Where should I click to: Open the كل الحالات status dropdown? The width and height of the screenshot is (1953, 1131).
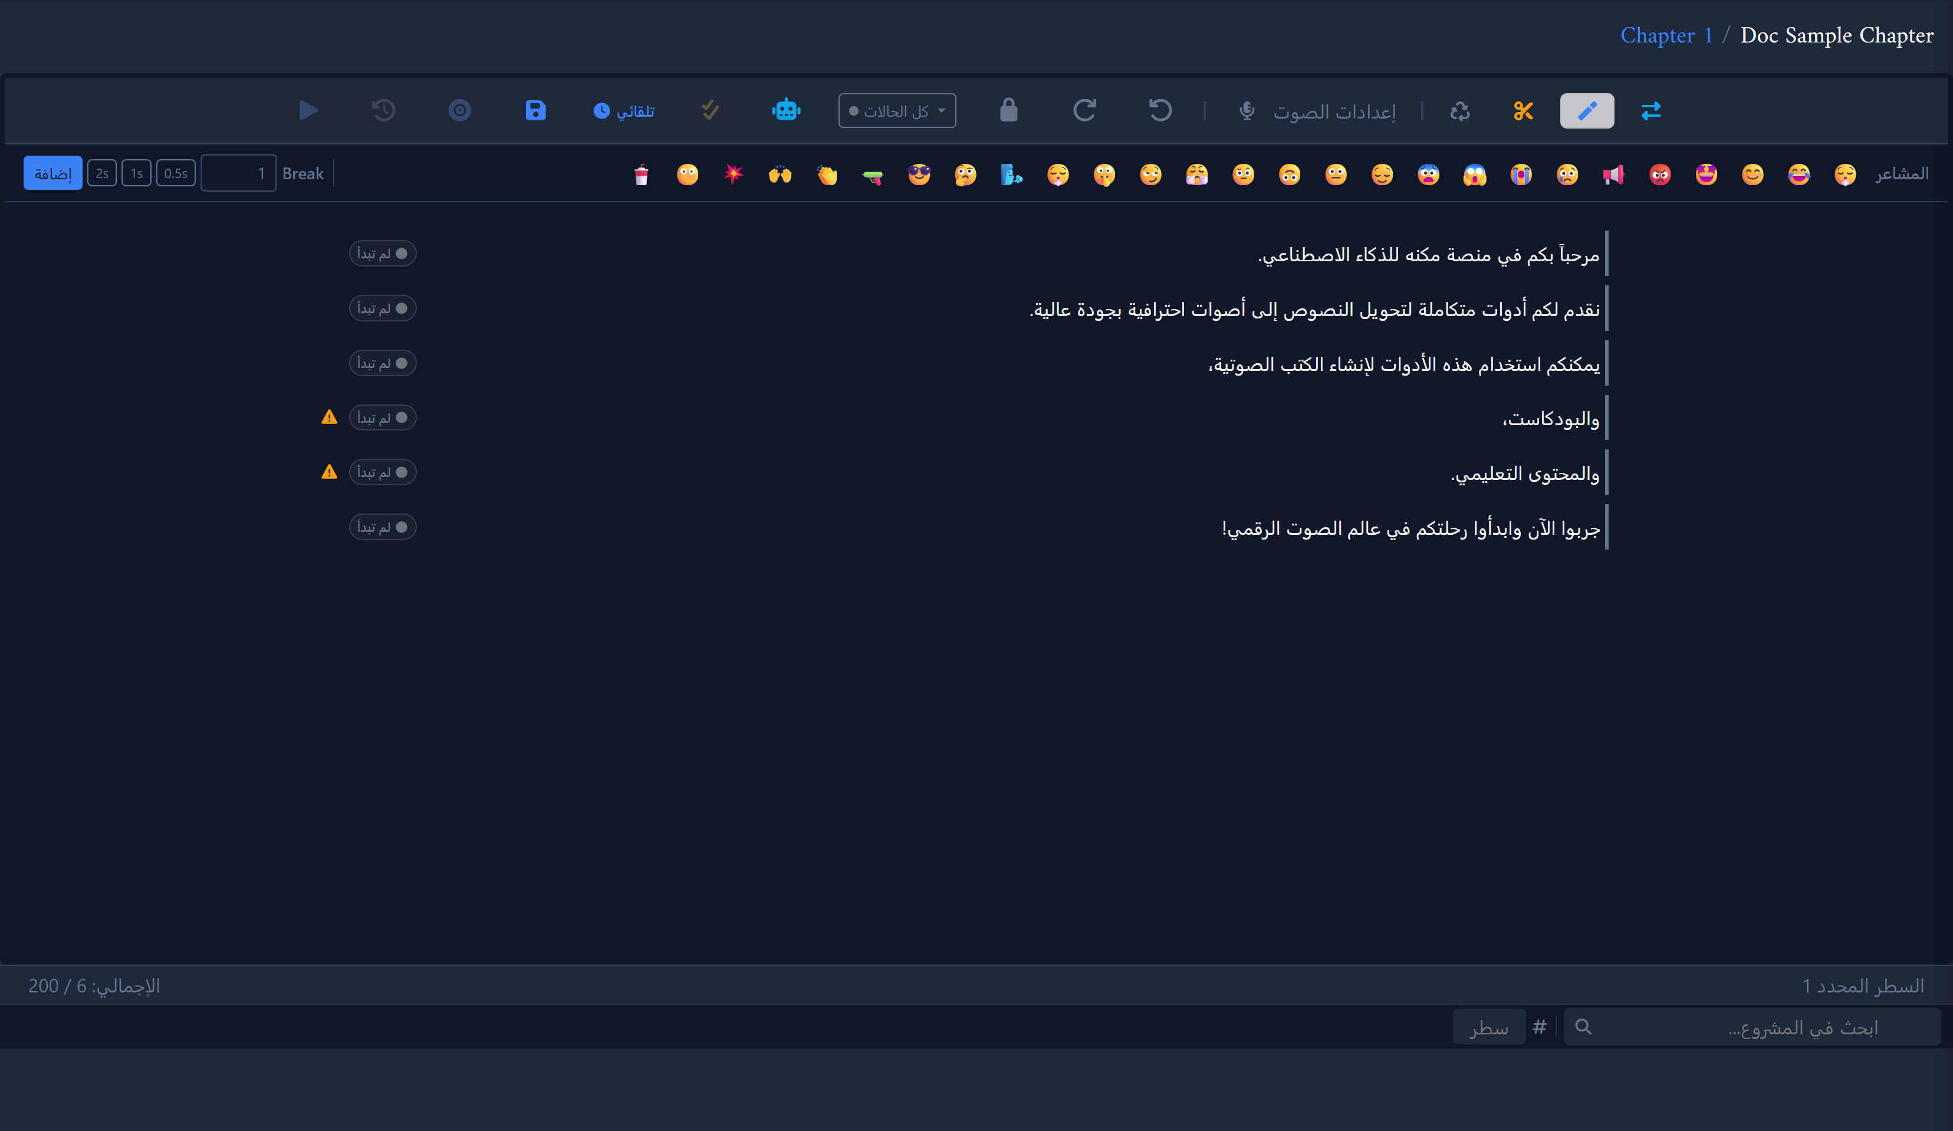pyautogui.click(x=897, y=111)
